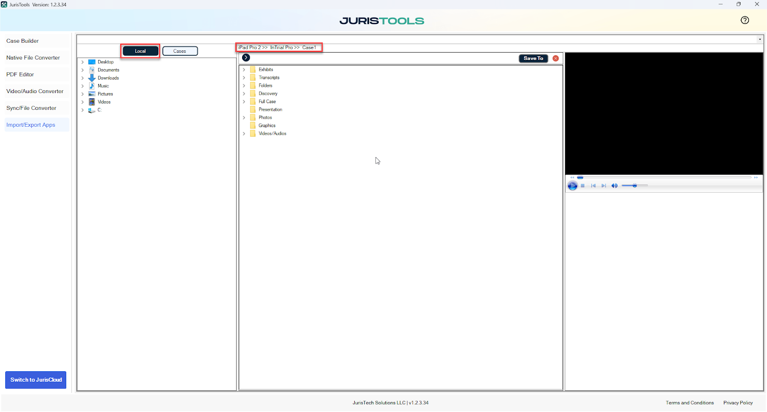Open the Case Builder section
The image size is (767, 412).
pyautogui.click(x=37, y=41)
